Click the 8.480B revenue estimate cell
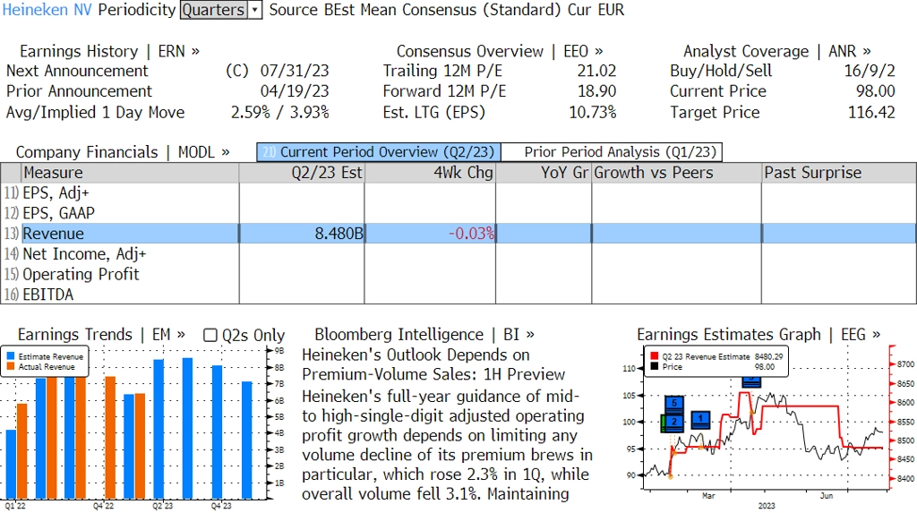The image size is (917, 513). (302, 234)
